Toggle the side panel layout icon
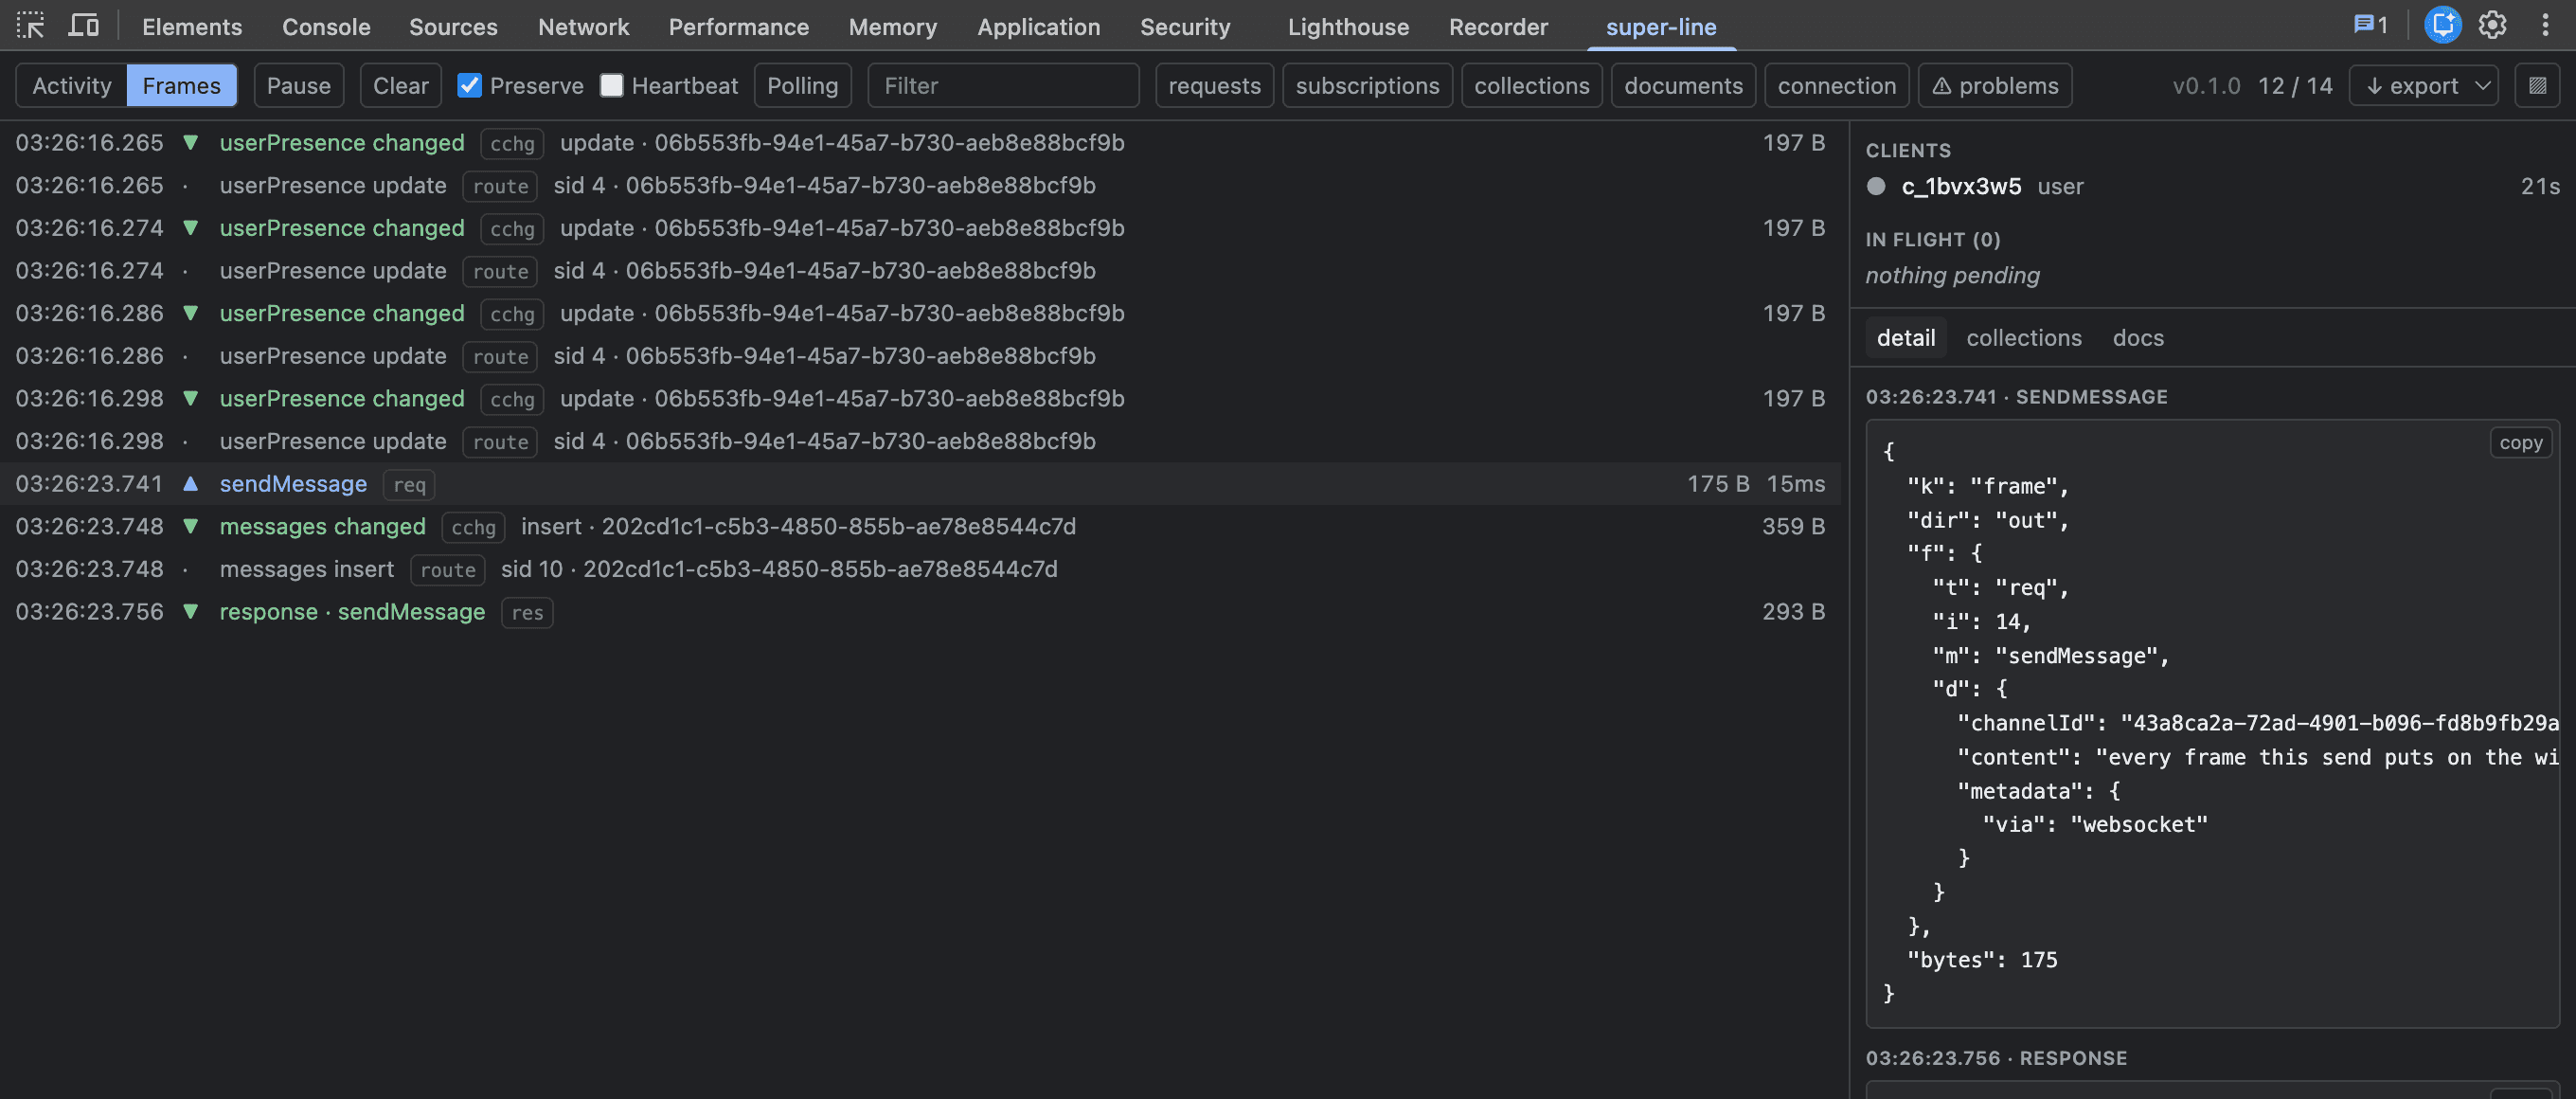 (x=2537, y=86)
